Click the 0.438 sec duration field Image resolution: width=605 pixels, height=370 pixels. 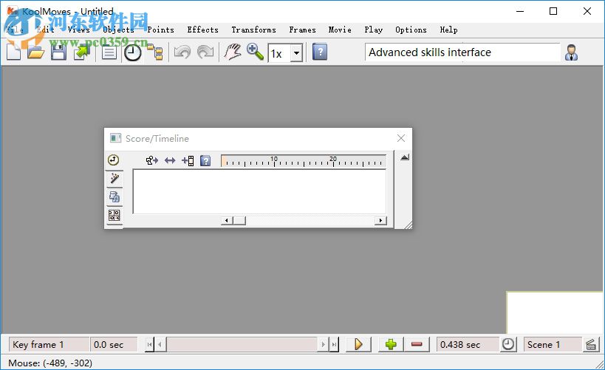click(468, 345)
